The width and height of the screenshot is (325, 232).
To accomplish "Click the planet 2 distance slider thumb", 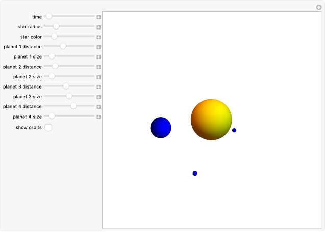I will (x=55, y=66).
